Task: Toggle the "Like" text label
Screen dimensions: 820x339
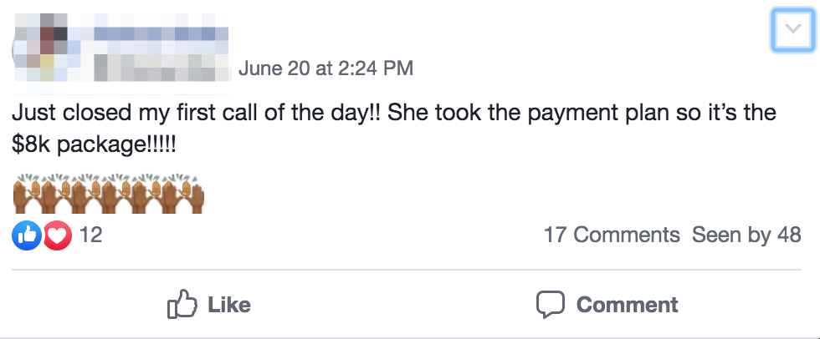Action: coord(228,305)
